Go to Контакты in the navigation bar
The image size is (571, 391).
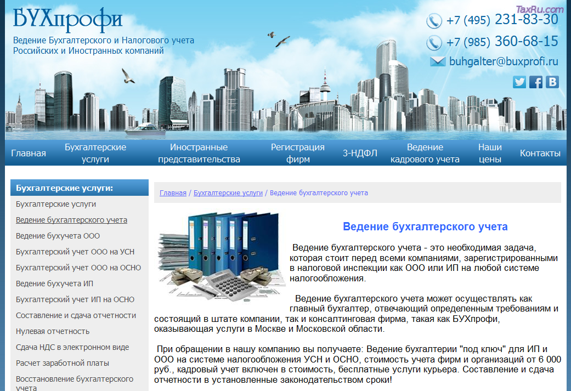[x=540, y=153]
